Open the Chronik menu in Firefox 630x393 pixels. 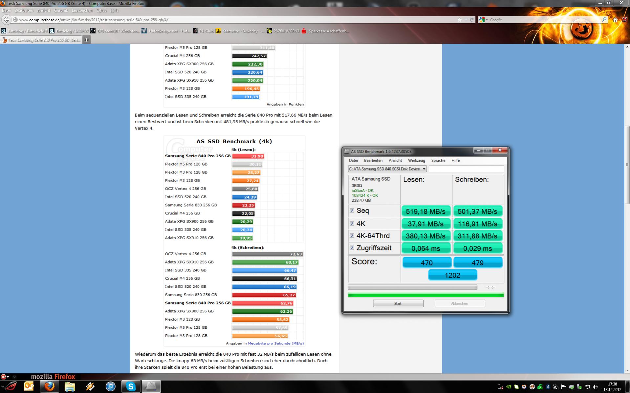(x=61, y=10)
